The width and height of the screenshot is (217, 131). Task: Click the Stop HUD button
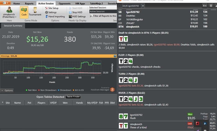click(x=76, y=12)
